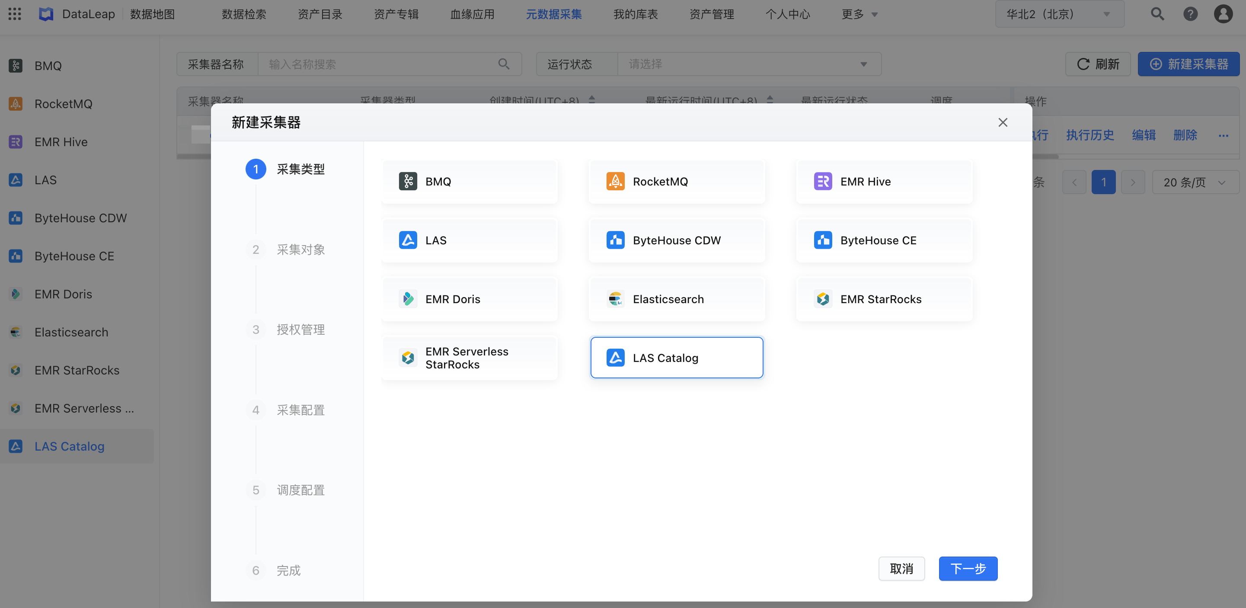Open the 运行状态 请选择 dropdown
The image size is (1246, 608).
pos(749,64)
